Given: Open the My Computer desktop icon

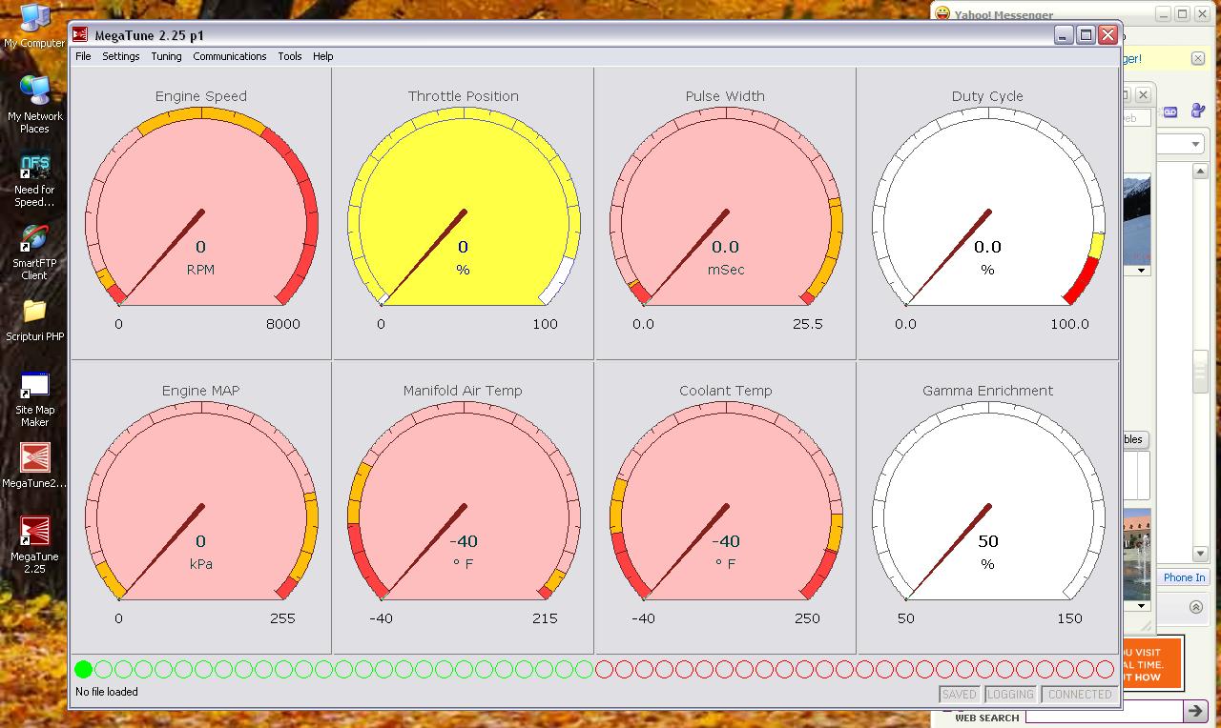Looking at the screenshot, I should (x=34, y=19).
